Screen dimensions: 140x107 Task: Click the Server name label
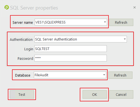[23, 22]
